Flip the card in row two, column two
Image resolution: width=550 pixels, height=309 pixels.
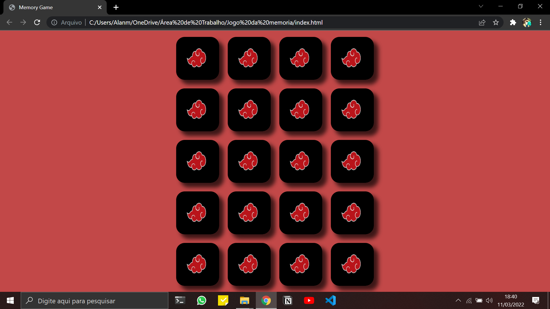249,110
